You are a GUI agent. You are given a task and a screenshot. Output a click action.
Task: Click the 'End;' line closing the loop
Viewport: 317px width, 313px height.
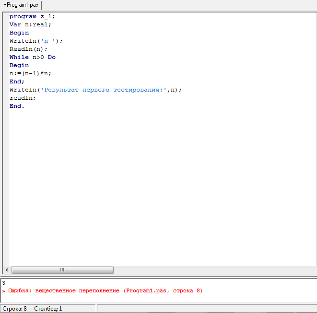(17, 81)
